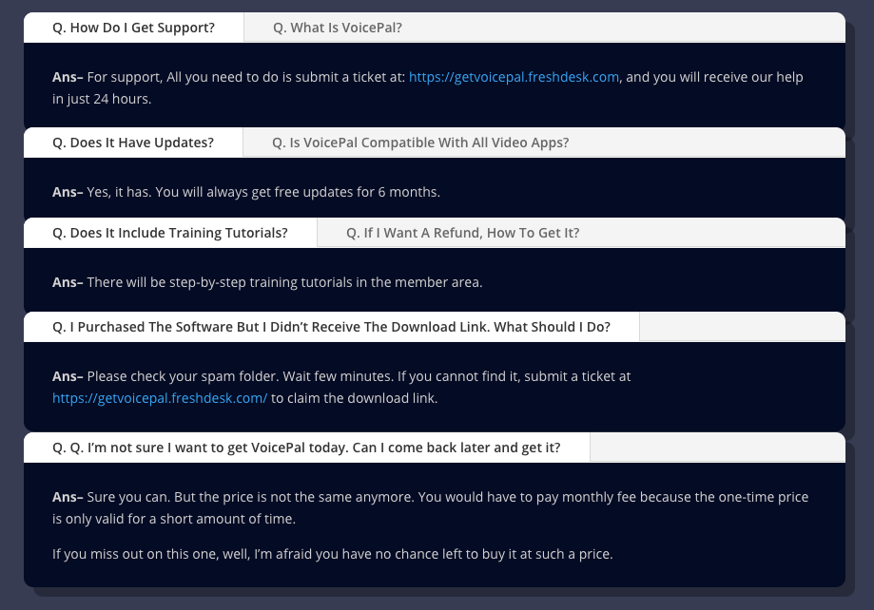Screen dimensions: 874x610
Task: Follow the freshdesk link to claim download
Action: click(x=160, y=398)
